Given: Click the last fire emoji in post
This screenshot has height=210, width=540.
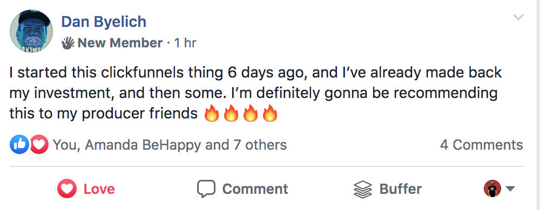Looking at the screenshot, I should (269, 114).
